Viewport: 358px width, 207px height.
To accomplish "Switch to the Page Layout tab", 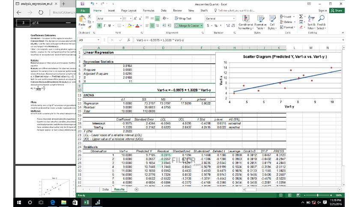I will (x=129, y=11).
